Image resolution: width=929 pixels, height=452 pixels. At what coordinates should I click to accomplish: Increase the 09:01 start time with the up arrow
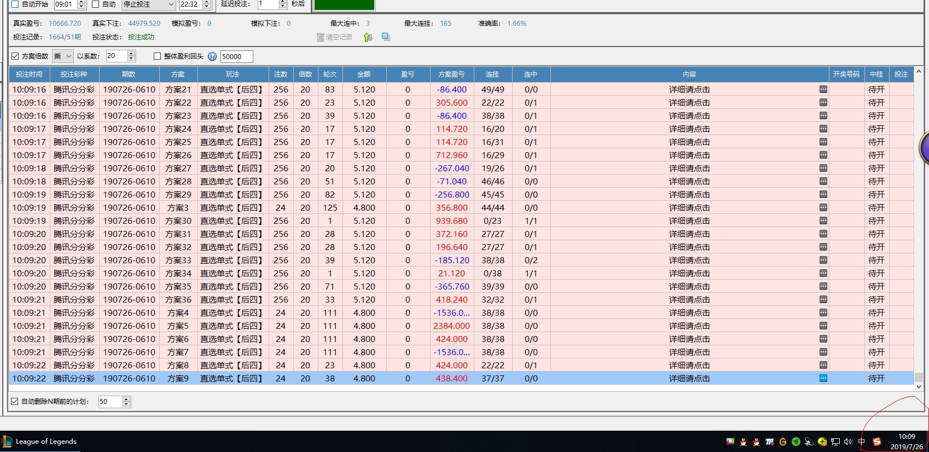(82, 2)
